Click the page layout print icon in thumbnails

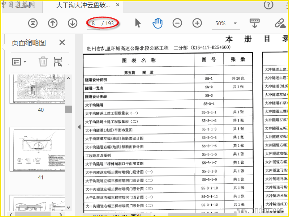[x=58, y=61]
